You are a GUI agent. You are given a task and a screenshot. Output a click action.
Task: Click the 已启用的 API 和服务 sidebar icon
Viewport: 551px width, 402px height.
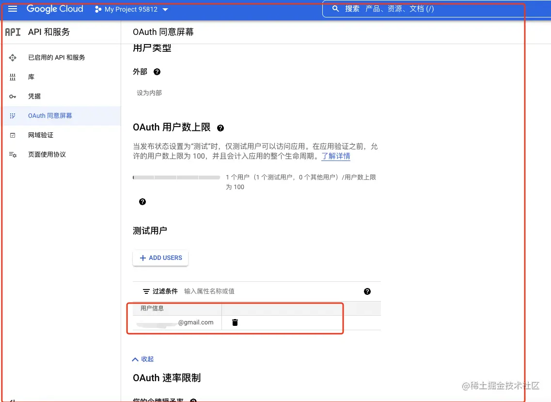(x=13, y=58)
